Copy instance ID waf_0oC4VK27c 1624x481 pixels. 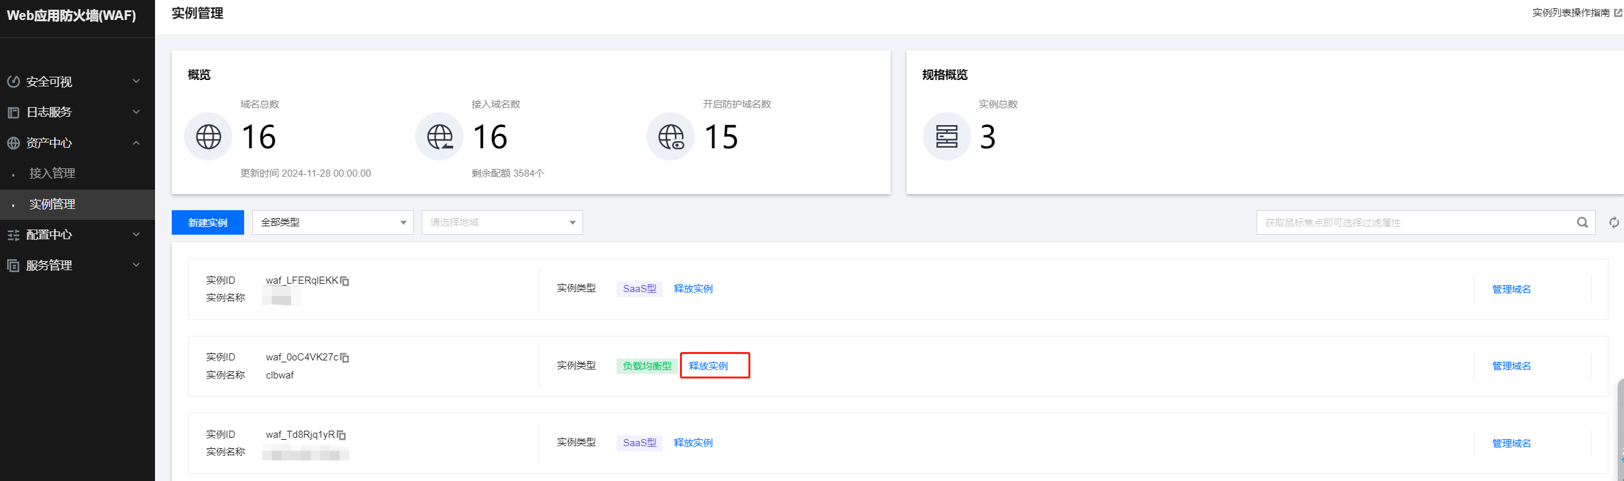tap(345, 358)
